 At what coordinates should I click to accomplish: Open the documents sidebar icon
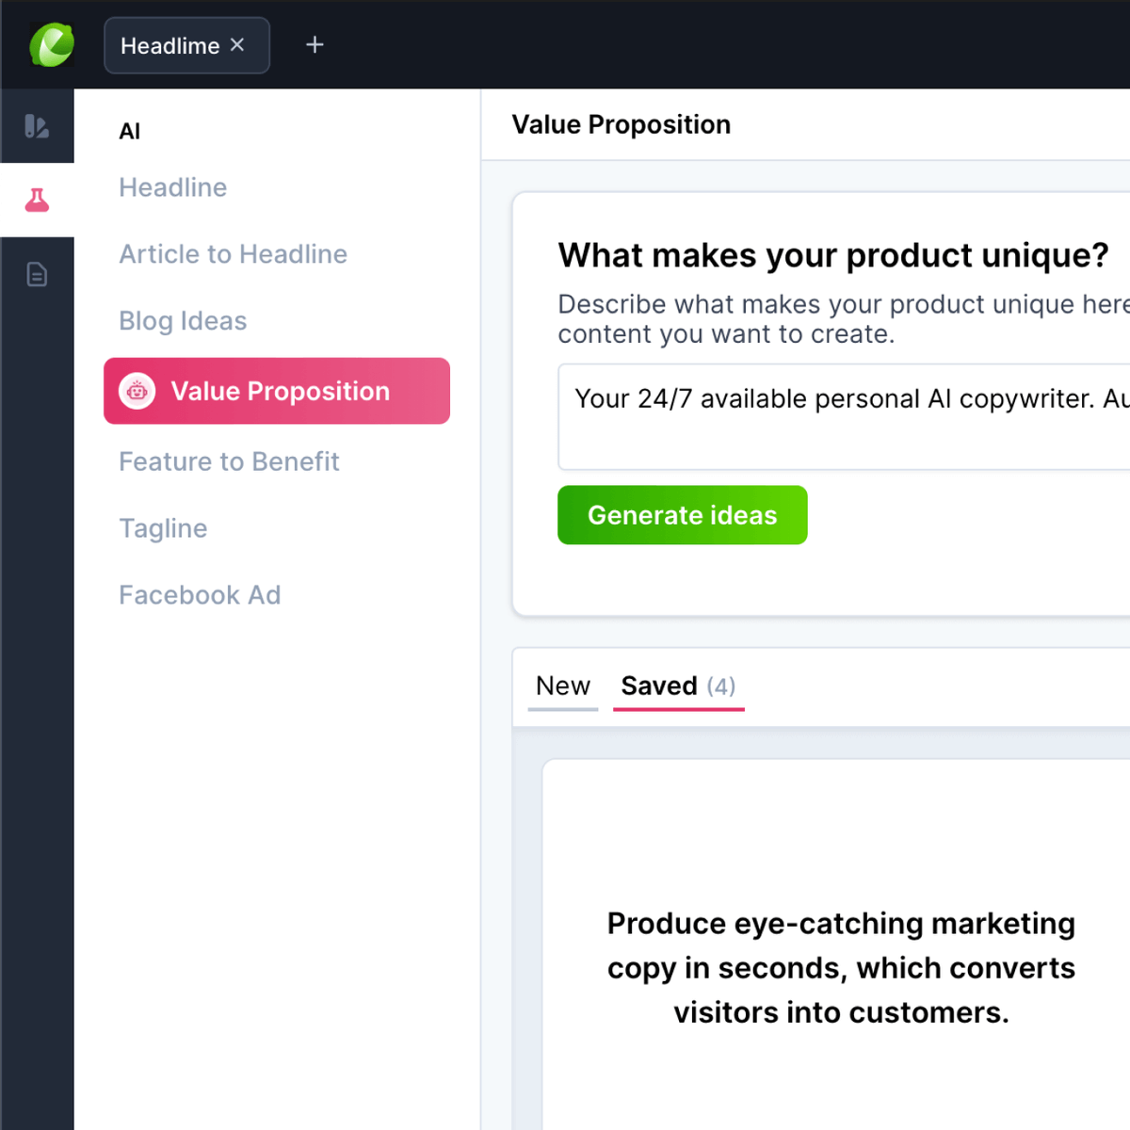click(37, 274)
